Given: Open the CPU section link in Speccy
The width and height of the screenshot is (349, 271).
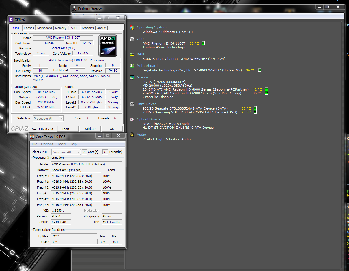Looking at the screenshot, I should (140, 39).
